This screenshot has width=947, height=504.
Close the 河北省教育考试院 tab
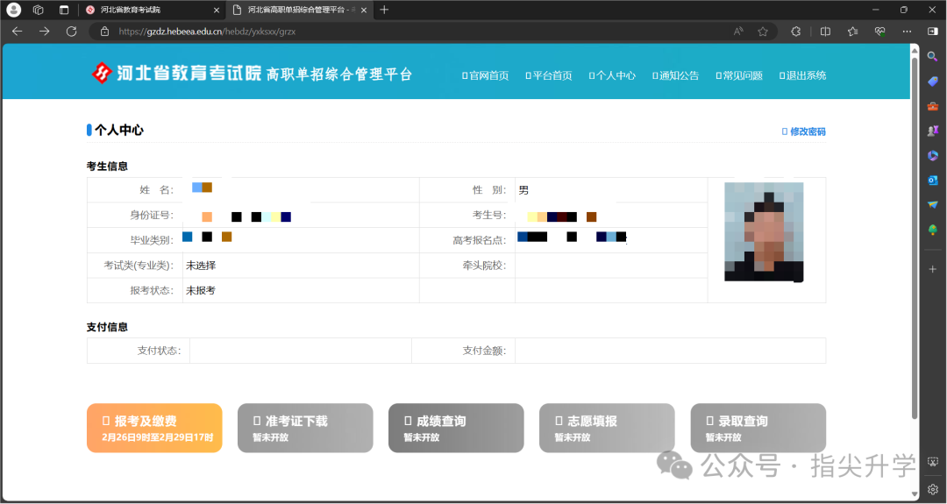(x=217, y=11)
